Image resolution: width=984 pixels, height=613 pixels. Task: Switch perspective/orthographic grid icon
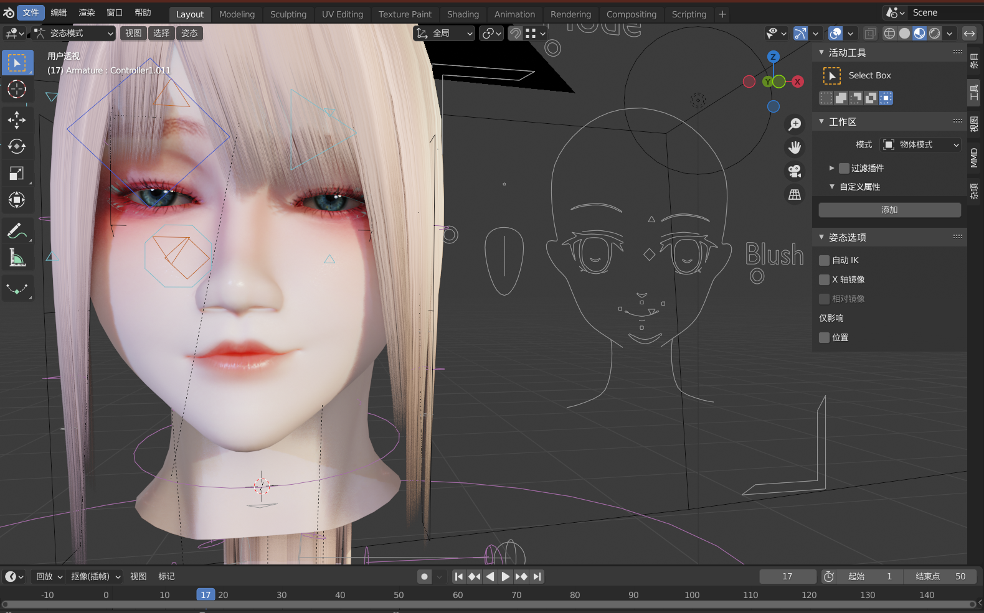pyautogui.click(x=795, y=195)
